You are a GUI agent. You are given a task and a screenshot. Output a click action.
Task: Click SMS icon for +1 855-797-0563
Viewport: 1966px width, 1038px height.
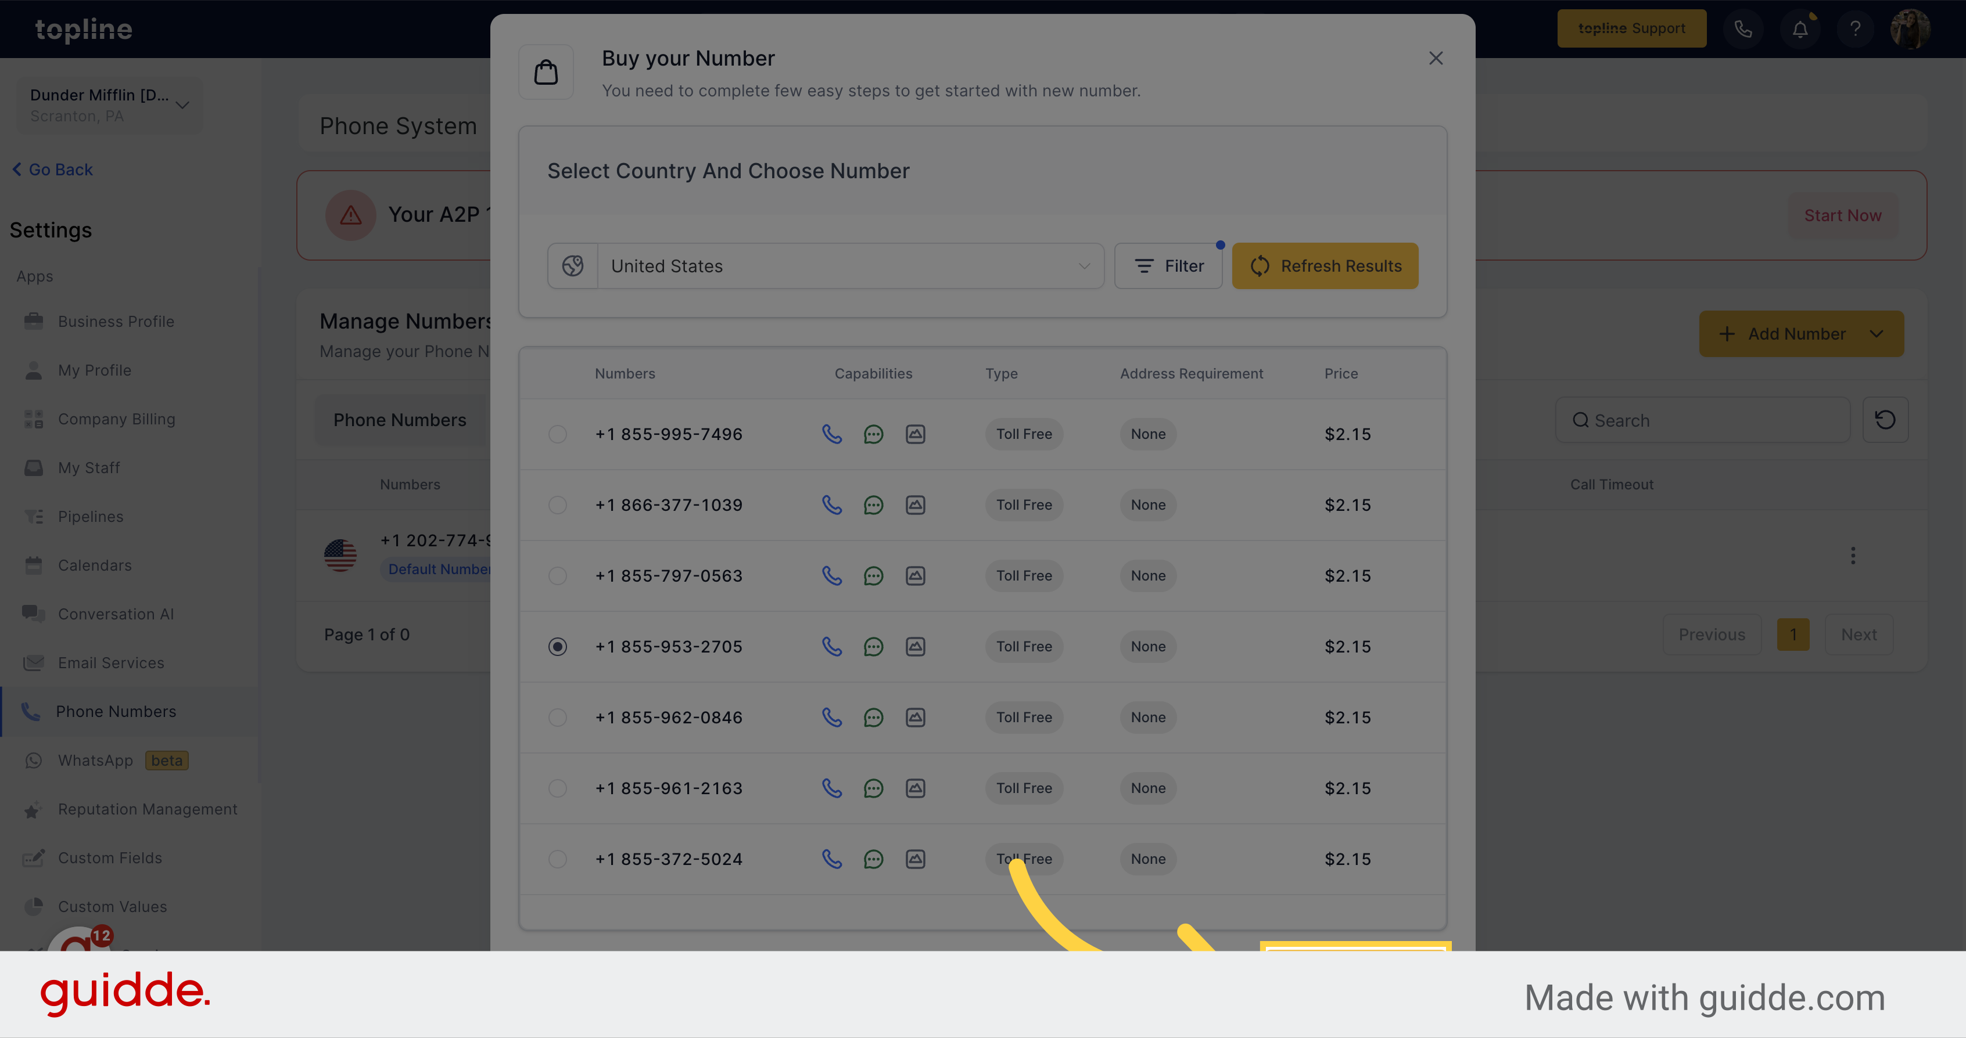click(873, 576)
